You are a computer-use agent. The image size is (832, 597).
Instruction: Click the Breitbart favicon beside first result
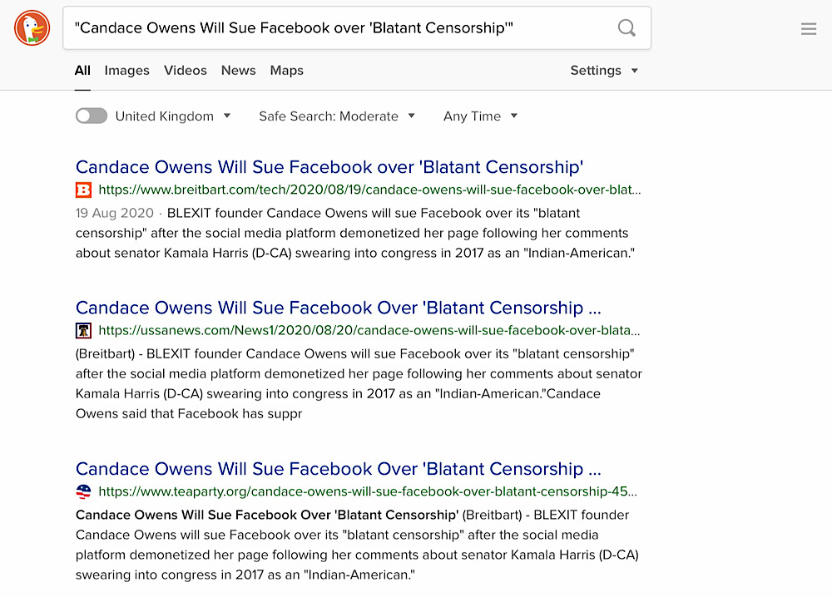(83, 190)
